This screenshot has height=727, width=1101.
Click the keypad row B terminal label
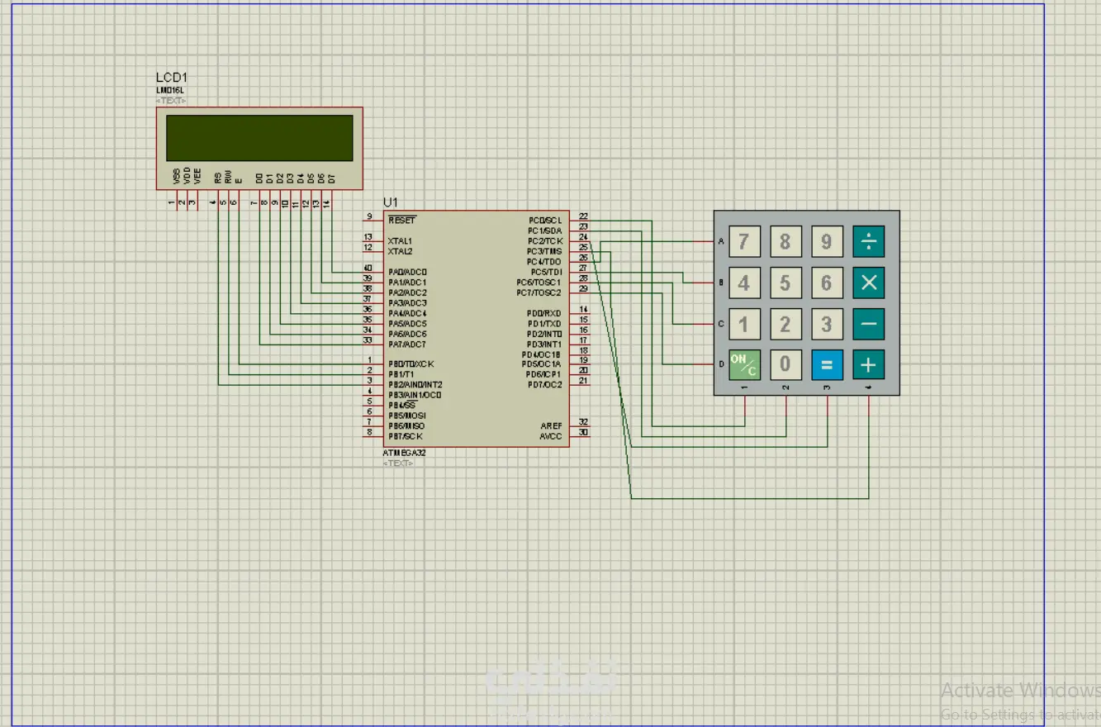point(721,283)
